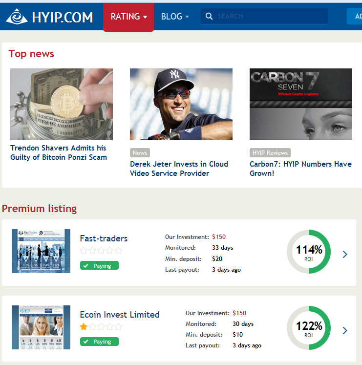The height and width of the screenshot is (365, 362).
Task: Rate Fast-traders with third star
Action: click(x=101, y=251)
